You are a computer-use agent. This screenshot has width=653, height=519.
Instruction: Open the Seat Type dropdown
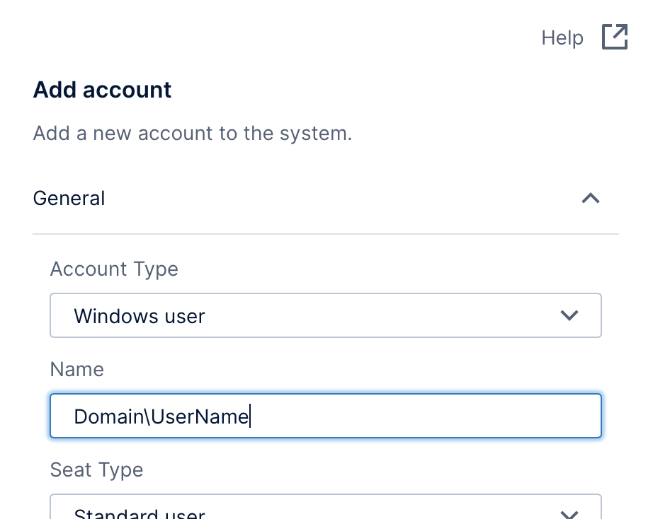coord(326,507)
